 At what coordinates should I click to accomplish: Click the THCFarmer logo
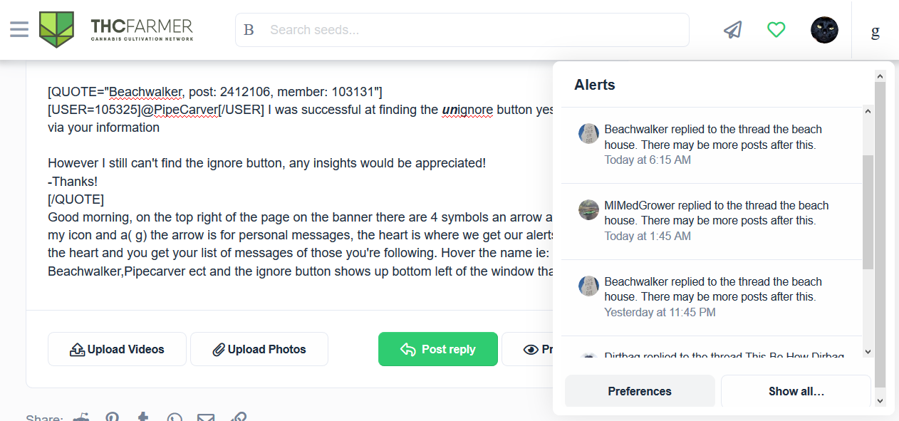tap(115, 30)
